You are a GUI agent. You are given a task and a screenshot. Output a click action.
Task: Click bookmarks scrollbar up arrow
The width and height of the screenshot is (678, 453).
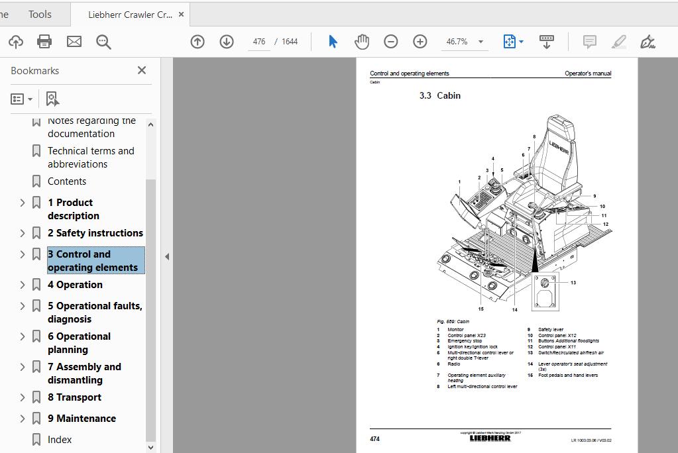tap(150, 125)
